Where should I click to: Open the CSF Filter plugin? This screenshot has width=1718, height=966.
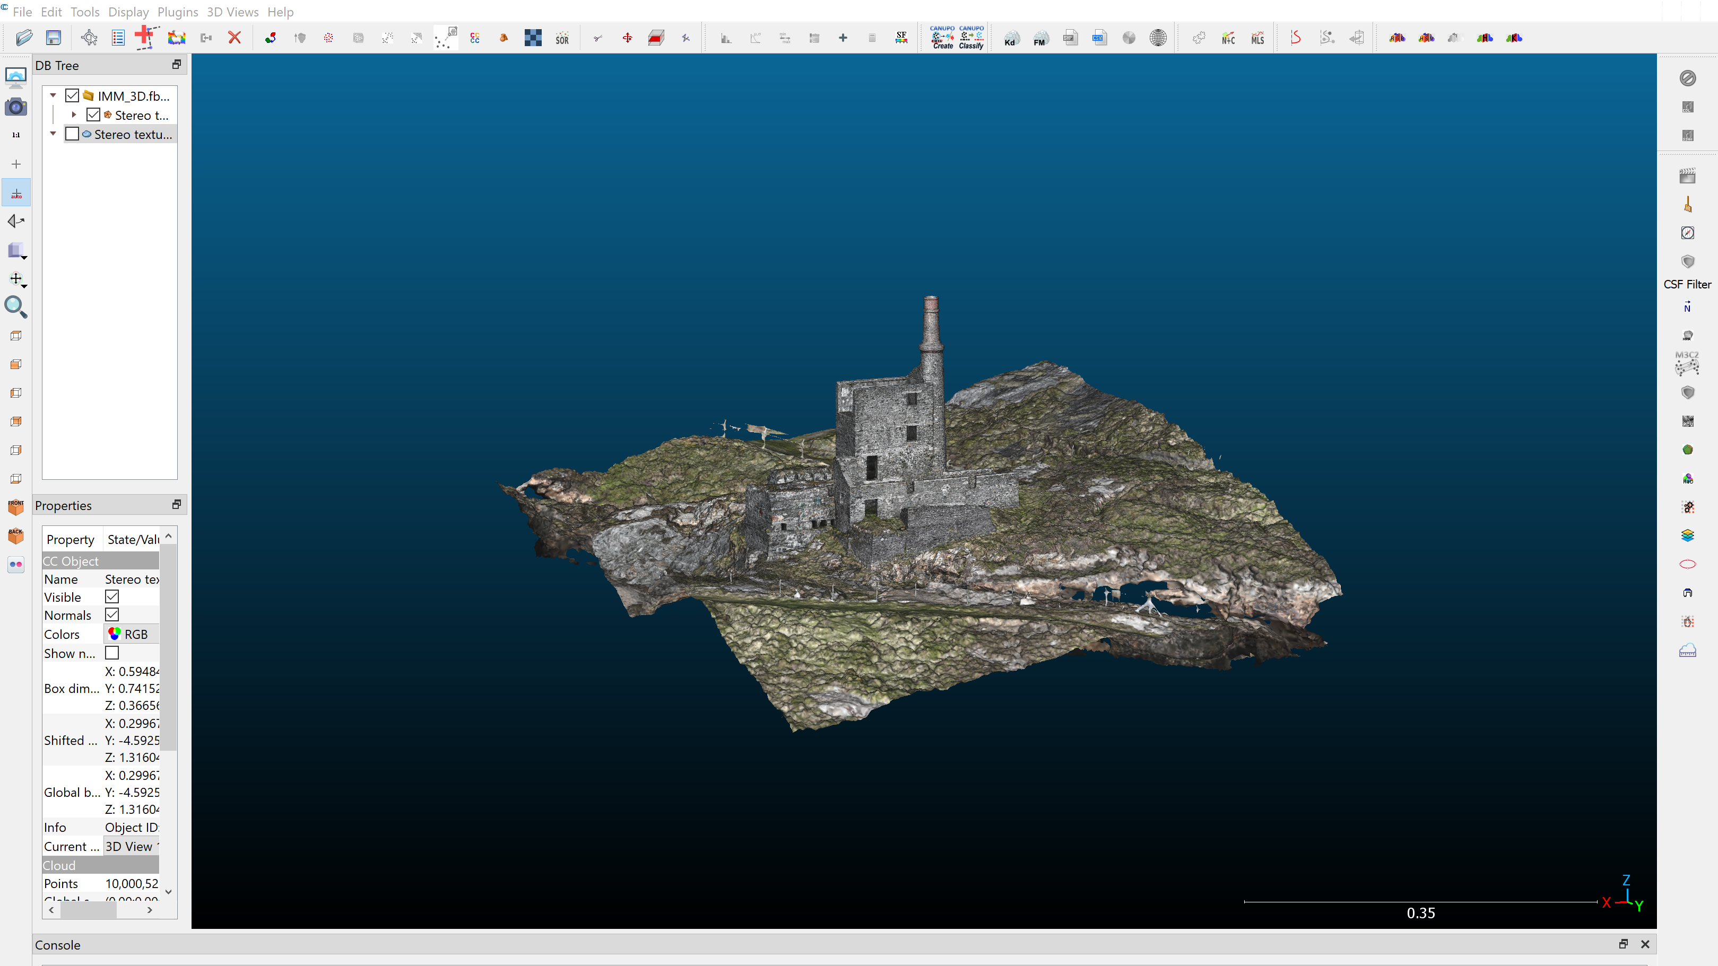[1687, 261]
